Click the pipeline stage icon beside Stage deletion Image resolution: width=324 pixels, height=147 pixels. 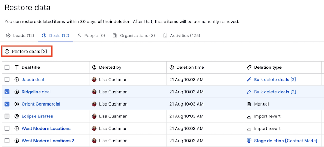point(249,141)
